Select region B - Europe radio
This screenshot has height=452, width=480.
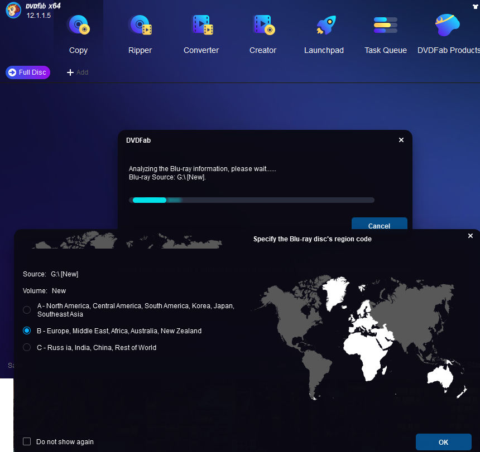[x=27, y=331]
